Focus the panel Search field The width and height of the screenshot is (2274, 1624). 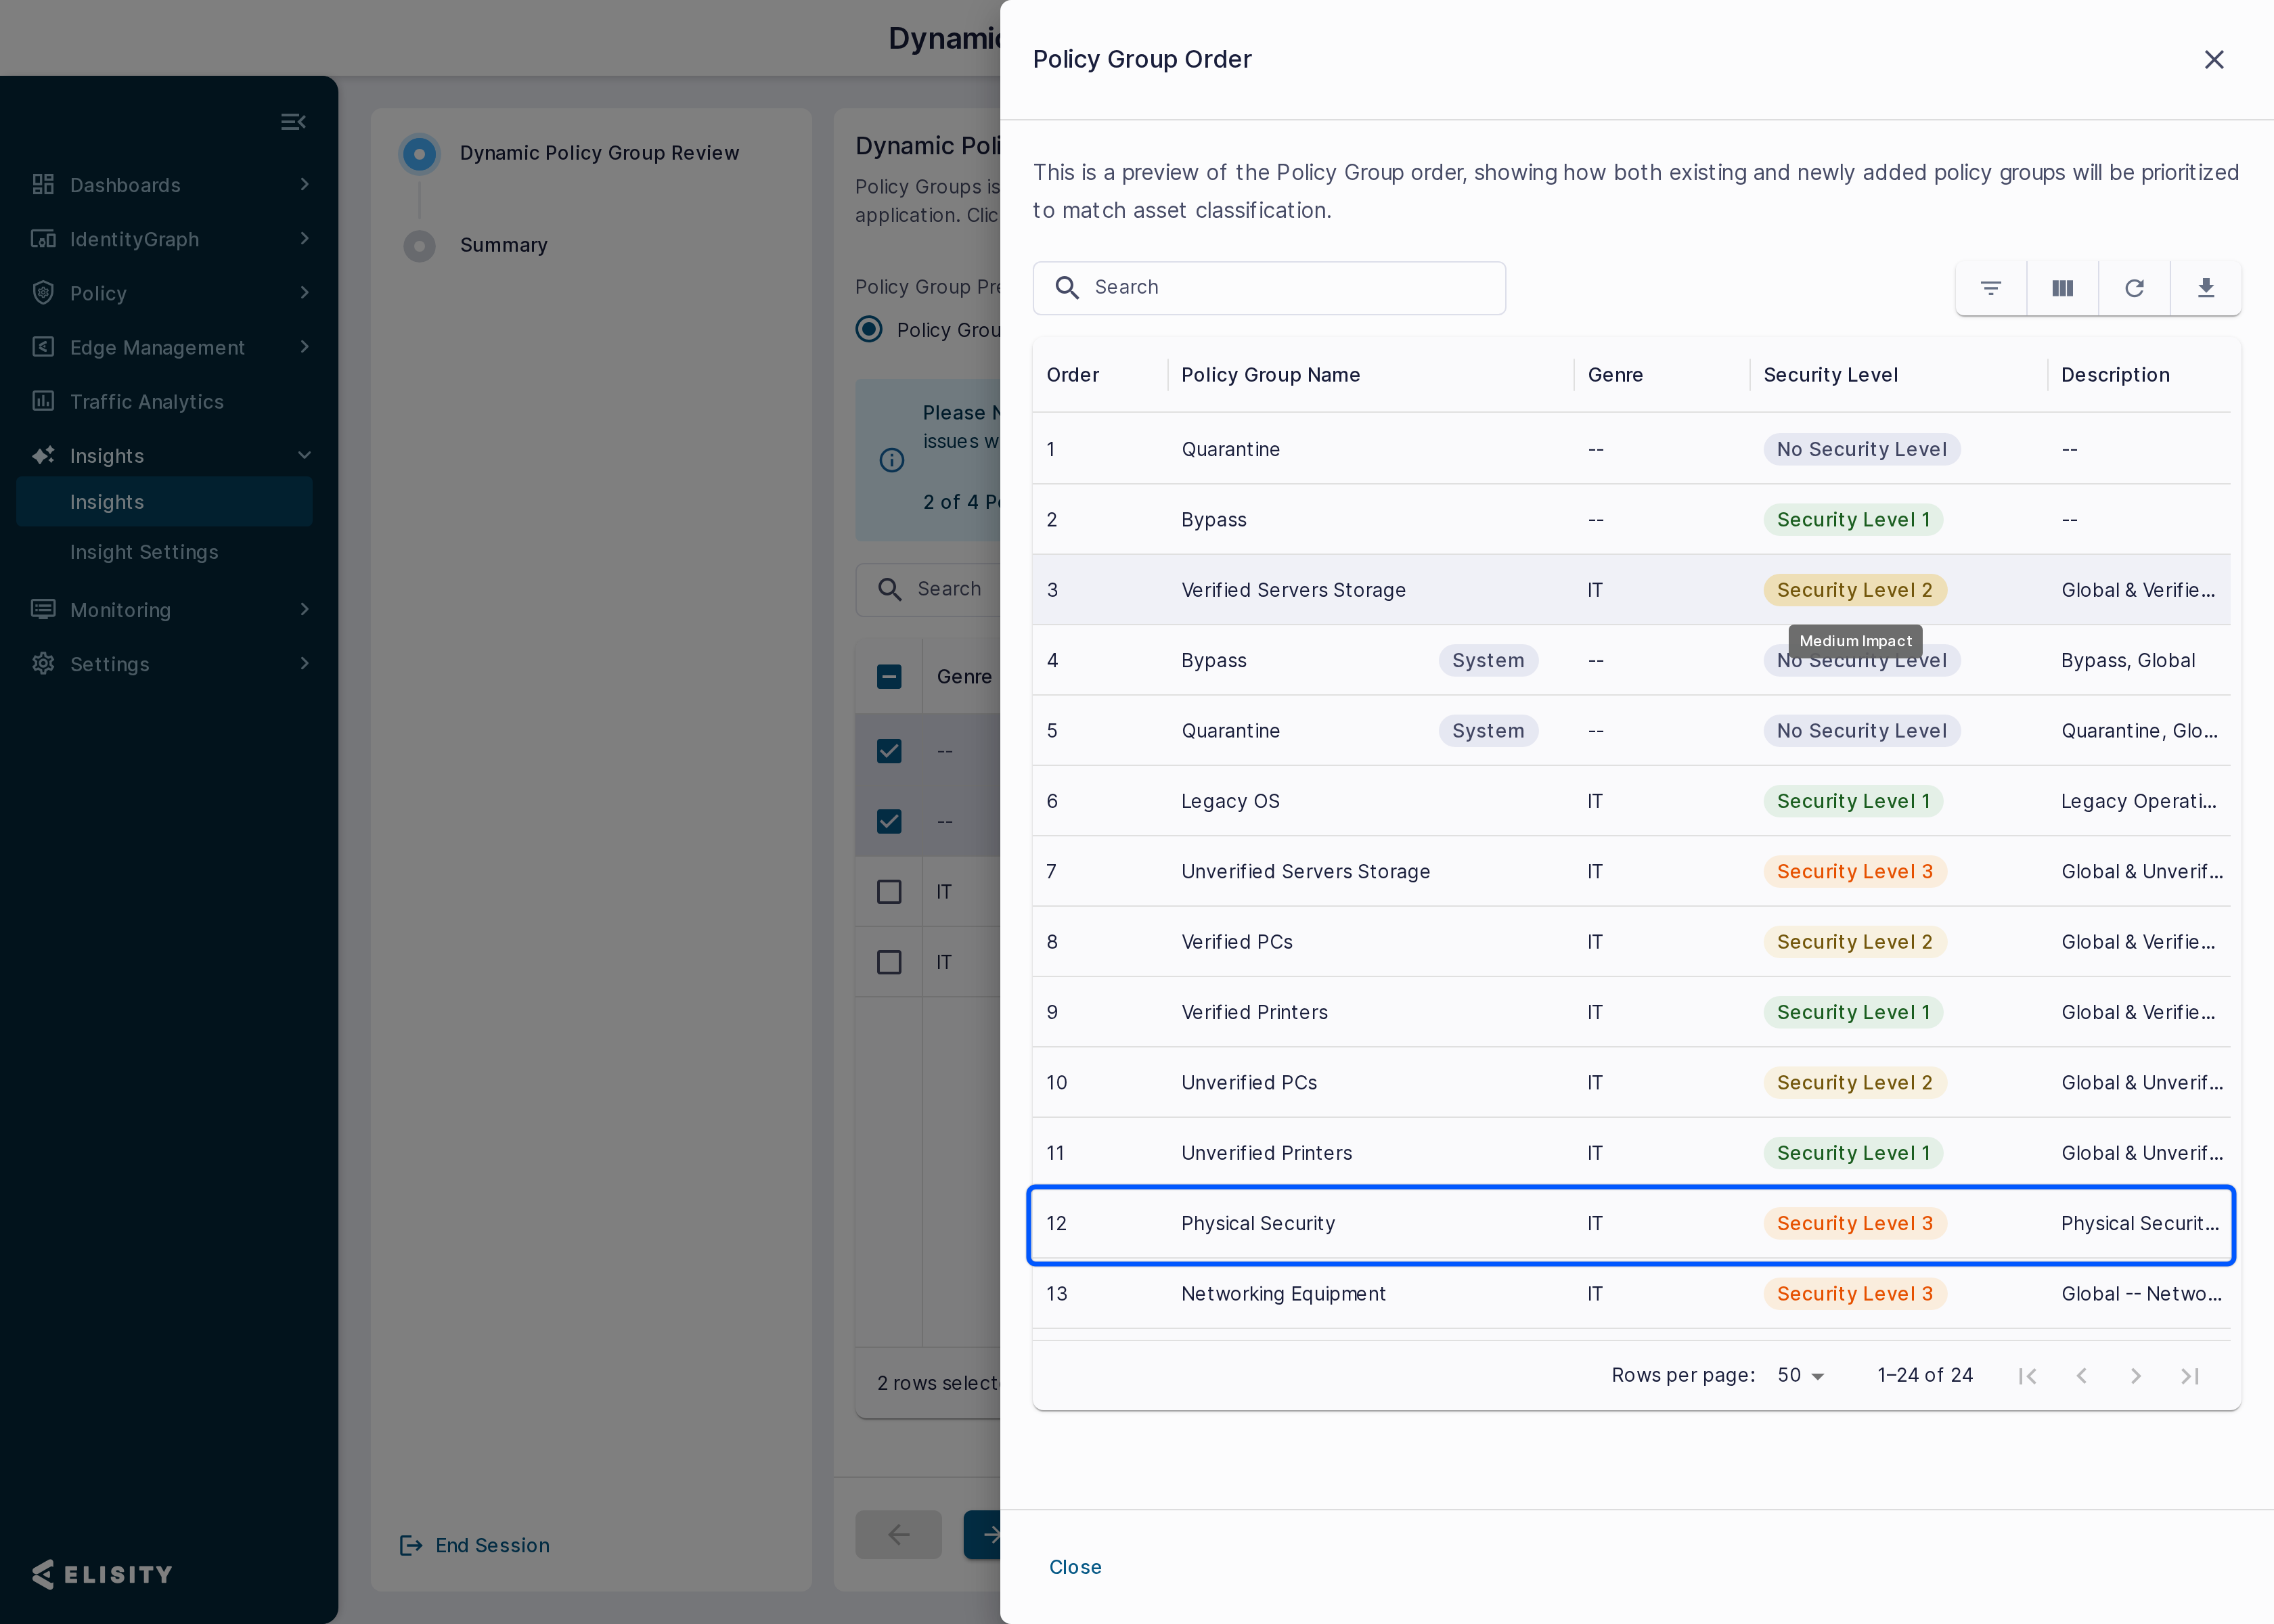[1269, 288]
